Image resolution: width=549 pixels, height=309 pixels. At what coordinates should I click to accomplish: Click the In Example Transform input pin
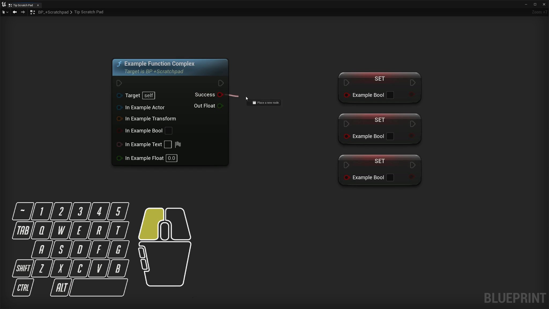119,119
